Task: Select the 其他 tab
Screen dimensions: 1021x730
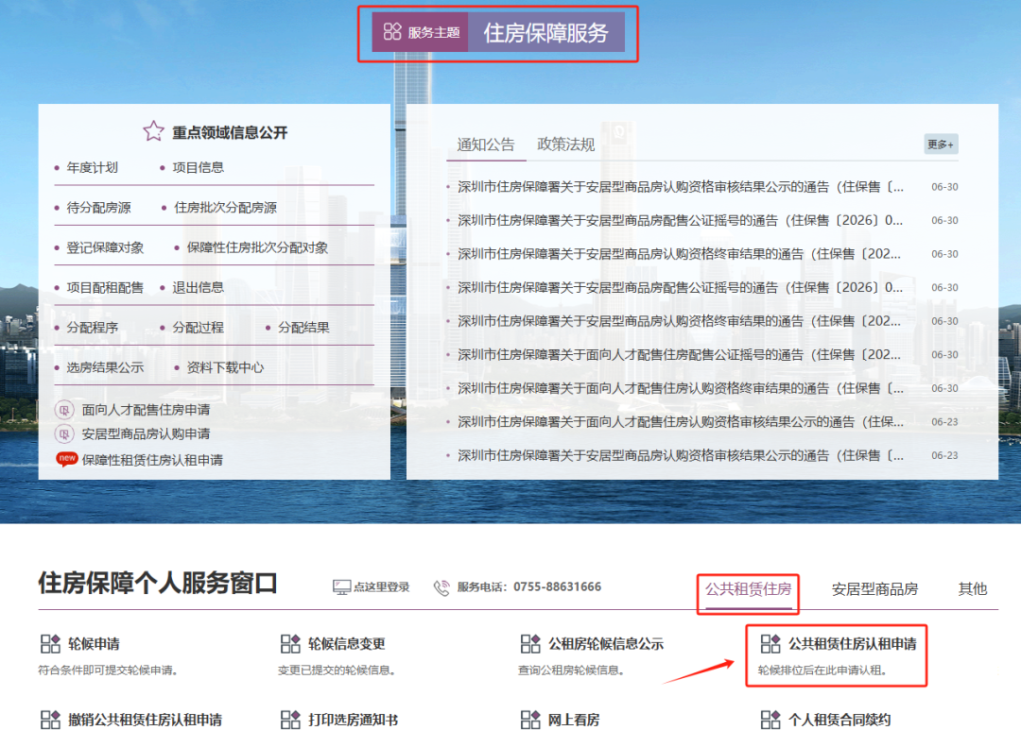Action: (972, 588)
